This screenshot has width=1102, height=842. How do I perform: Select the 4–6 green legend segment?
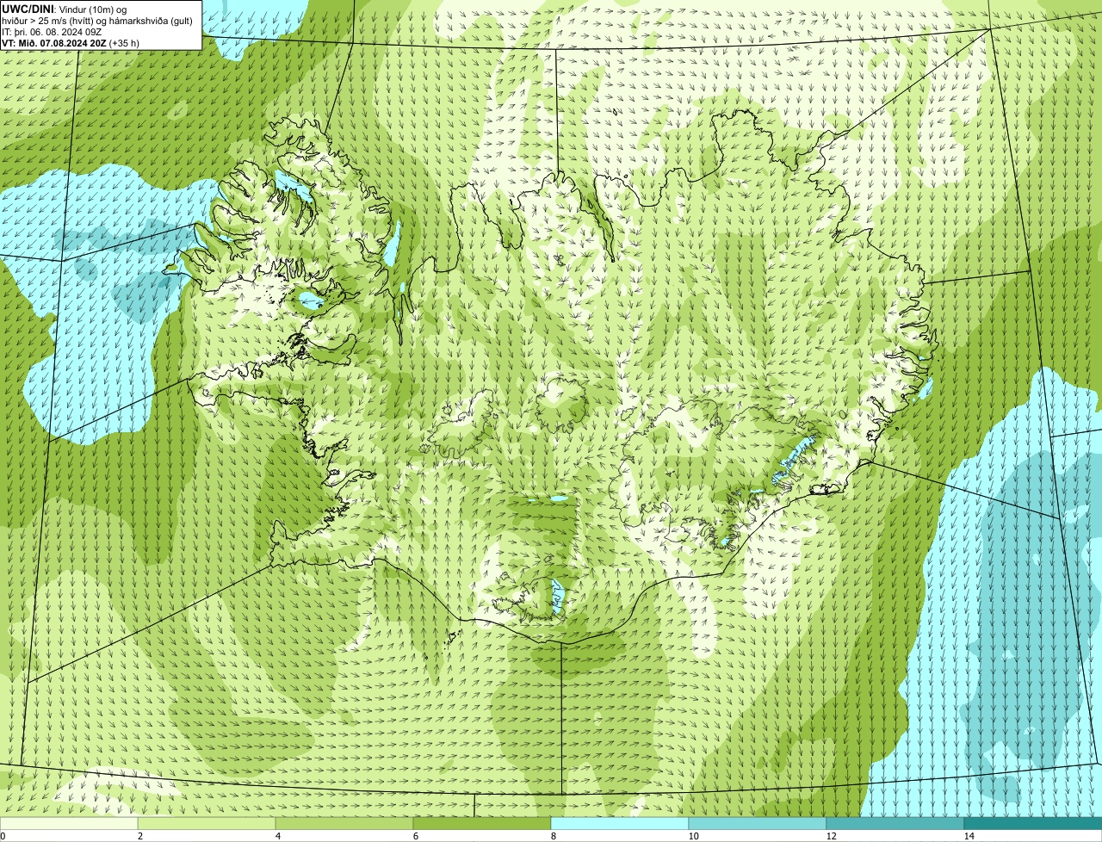pyautogui.click(x=344, y=823)
